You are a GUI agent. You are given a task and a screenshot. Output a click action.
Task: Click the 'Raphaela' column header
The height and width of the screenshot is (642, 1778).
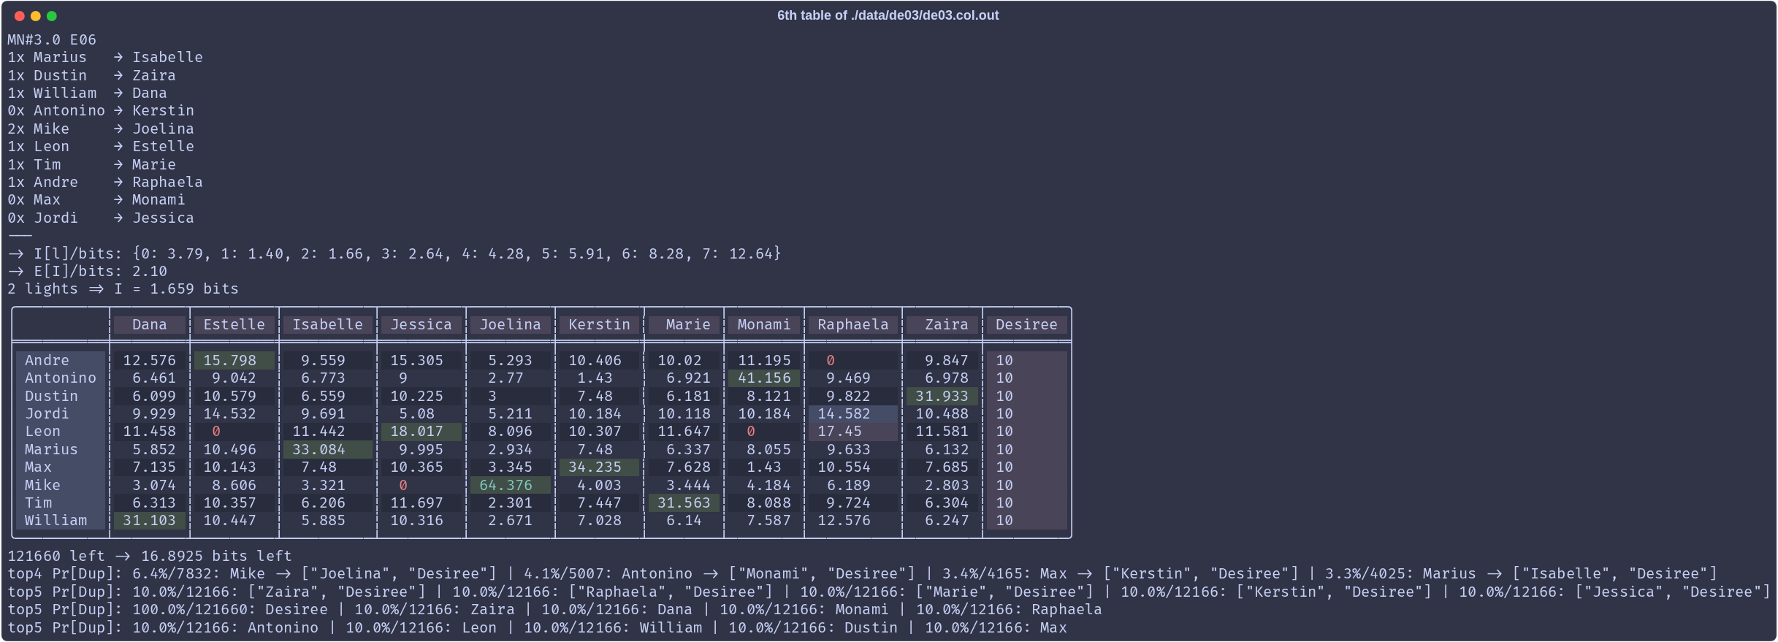point(853,324)
